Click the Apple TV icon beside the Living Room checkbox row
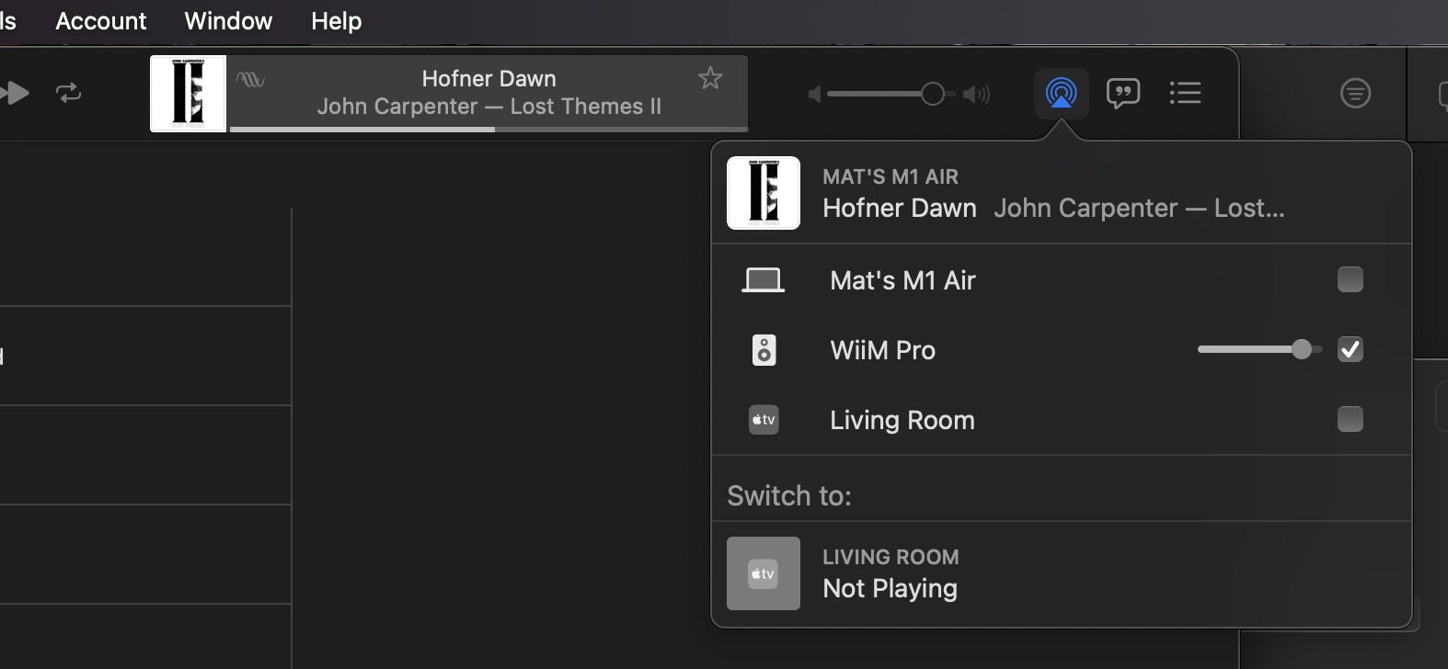Image resolution: width=1448 pixels, height=669 pixels. point(764,420)
